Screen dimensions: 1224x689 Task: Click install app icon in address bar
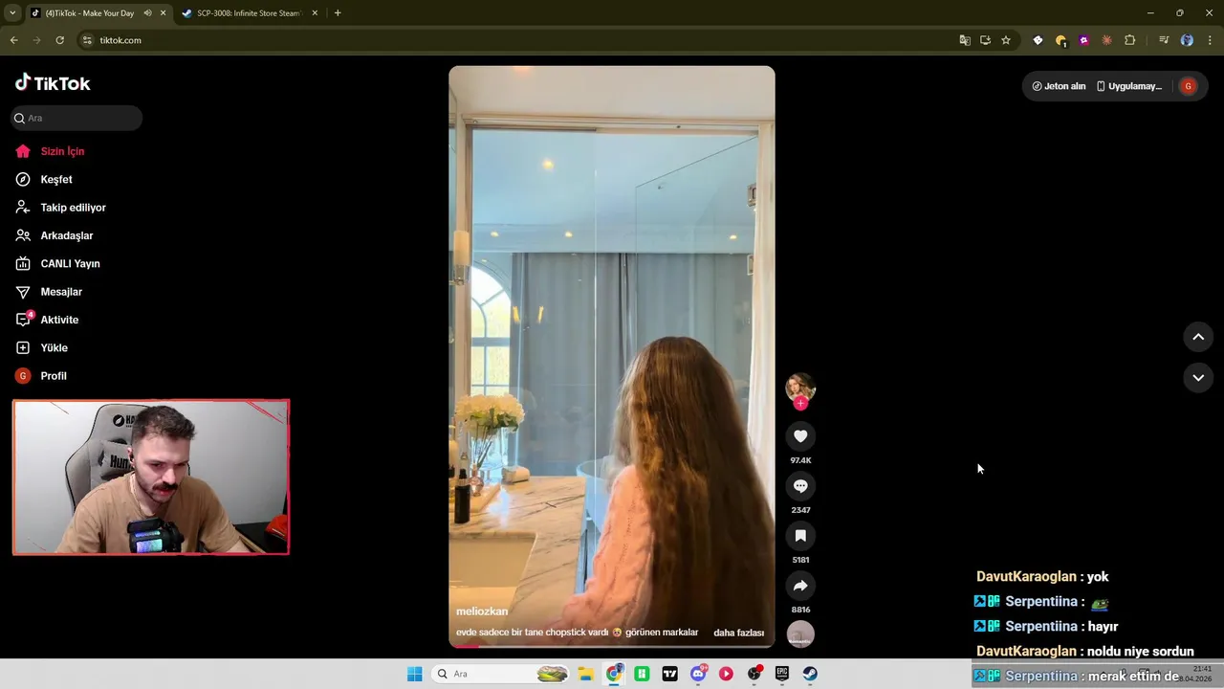pos(985,40)
